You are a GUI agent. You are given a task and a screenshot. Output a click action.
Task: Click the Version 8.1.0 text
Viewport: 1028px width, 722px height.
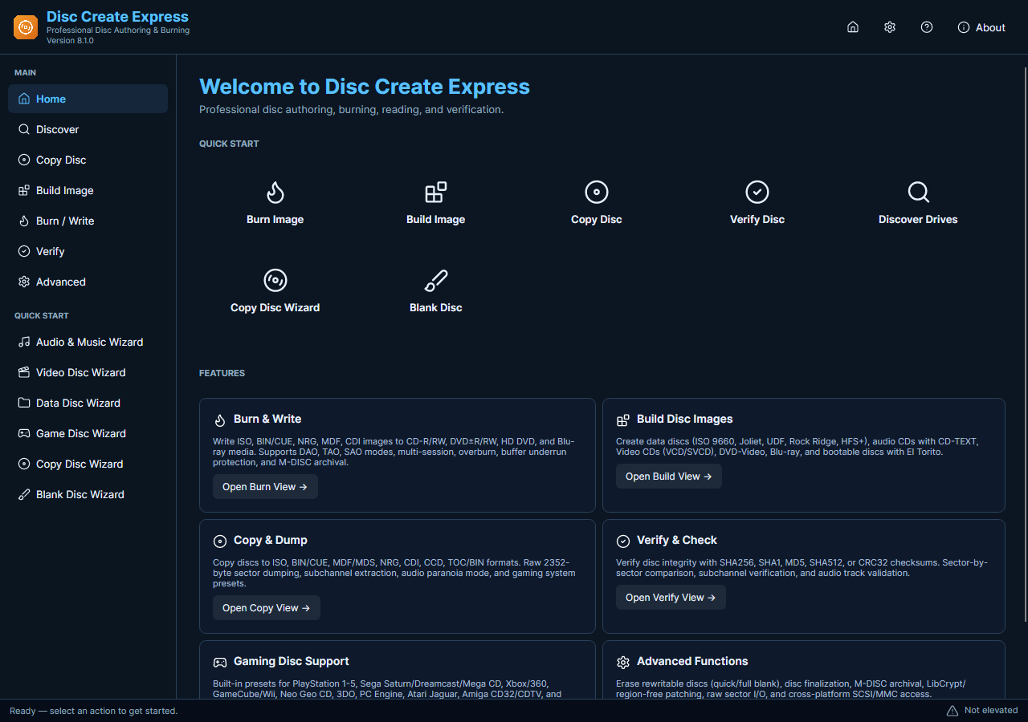70,41
